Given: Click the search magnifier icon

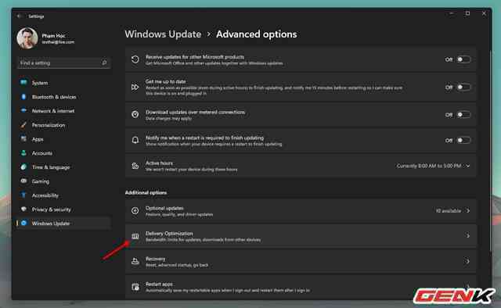Looking at the screenshot, I should 104,63.
